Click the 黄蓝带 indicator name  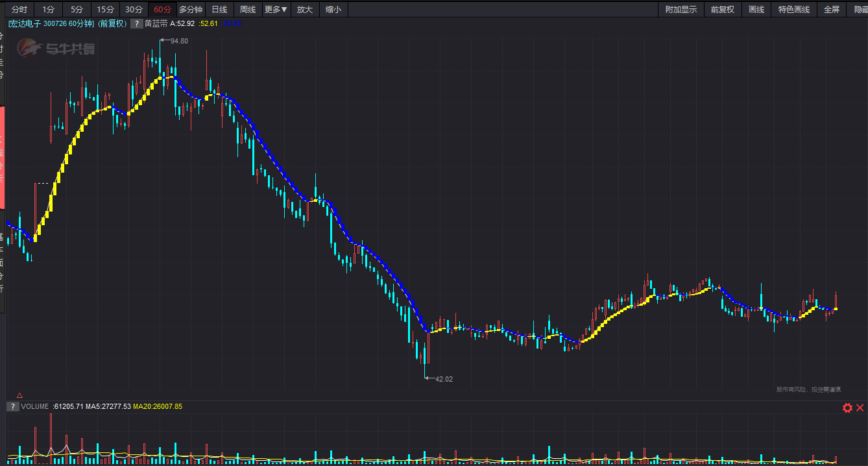(x=156, y=23)
